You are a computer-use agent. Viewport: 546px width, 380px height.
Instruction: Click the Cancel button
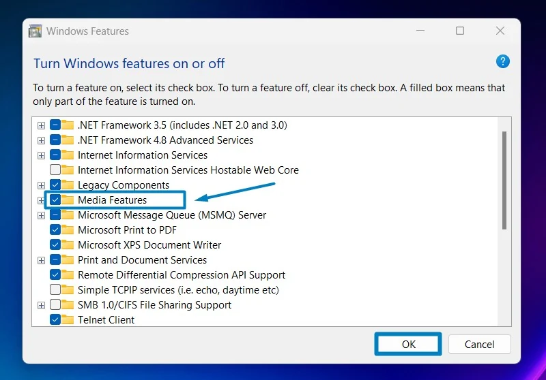(480, 344)
